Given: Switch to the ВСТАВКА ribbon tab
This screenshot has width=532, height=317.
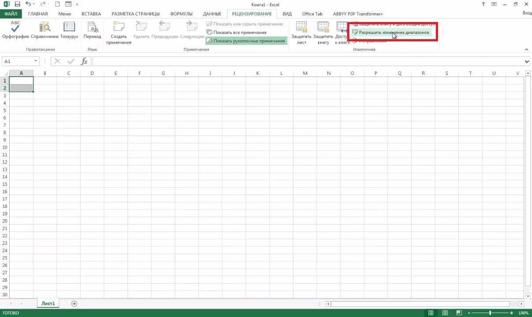Looking at the screenshot, I should coord(91,14).
